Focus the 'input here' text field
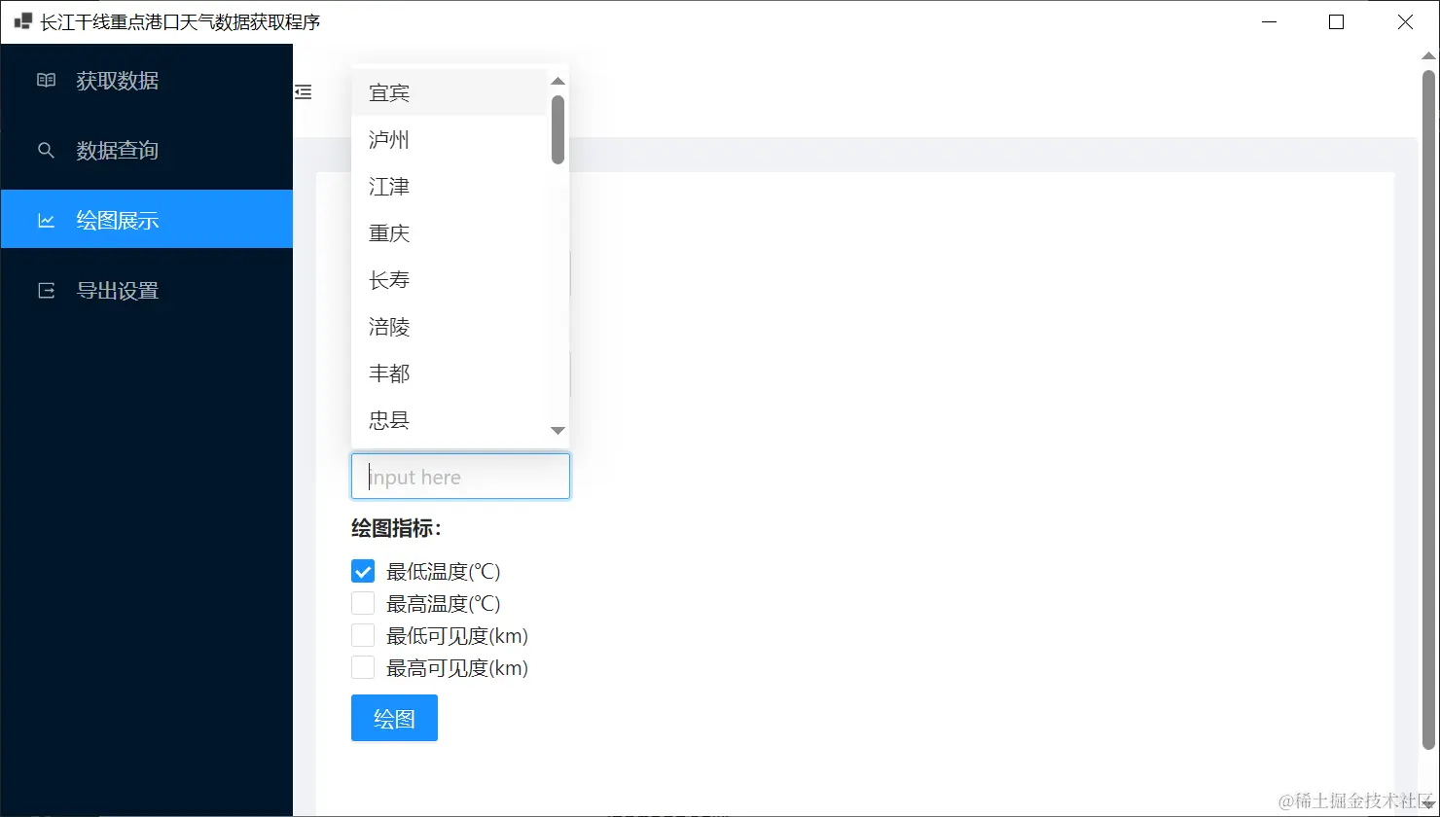The height and width of the screenshot is (817, 1440). pos(460,477)
